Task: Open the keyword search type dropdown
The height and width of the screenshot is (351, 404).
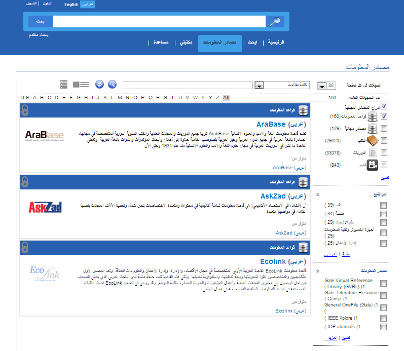Action: tap(282, 85)
